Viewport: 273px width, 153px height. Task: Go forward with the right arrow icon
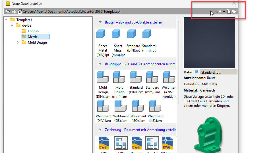coord(14,12)
